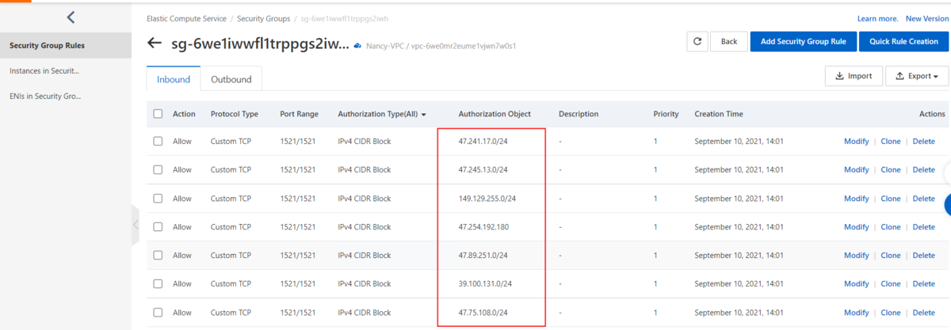Modify the 47.254.192.180 rule

tap(857, 226)
